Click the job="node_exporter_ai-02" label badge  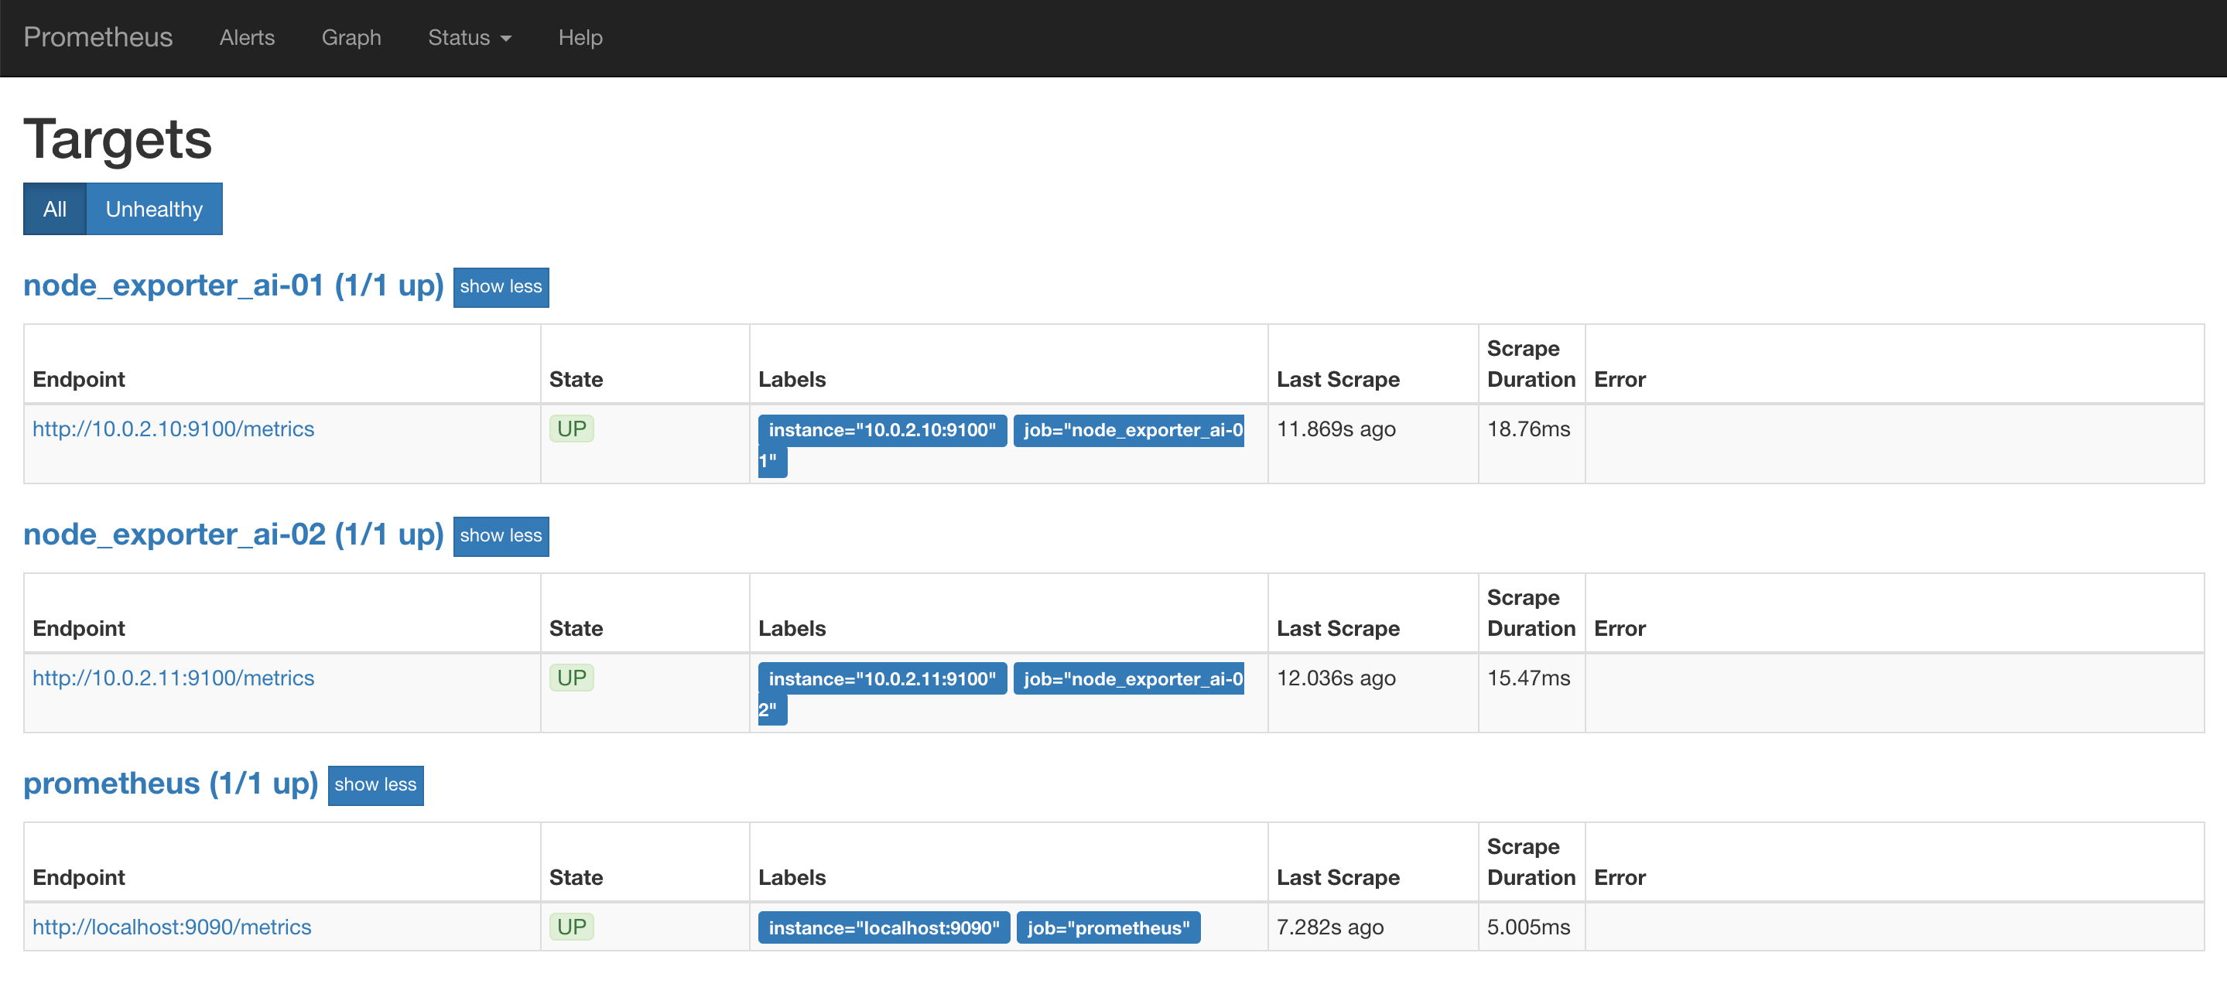click(x=1128, y=678)
